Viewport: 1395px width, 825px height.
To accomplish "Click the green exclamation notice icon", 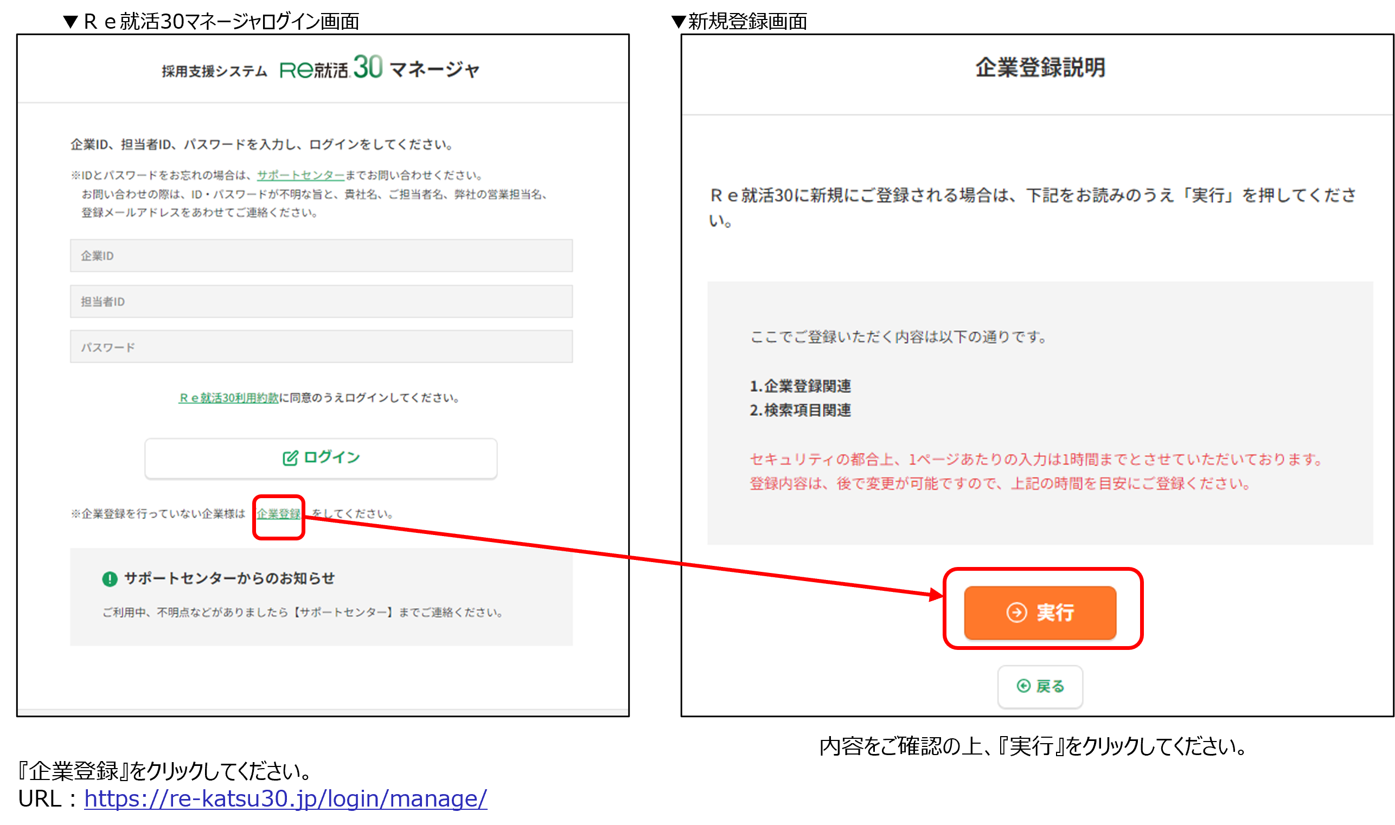I will click(x=110, y=579).
